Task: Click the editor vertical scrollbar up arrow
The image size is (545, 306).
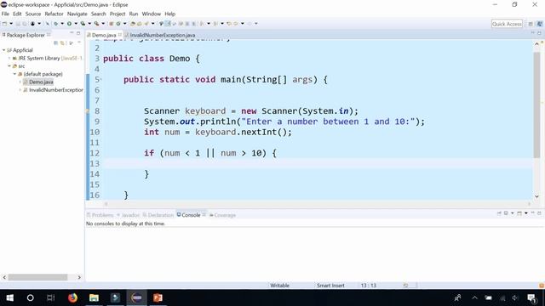Action: tap(536, 43)
